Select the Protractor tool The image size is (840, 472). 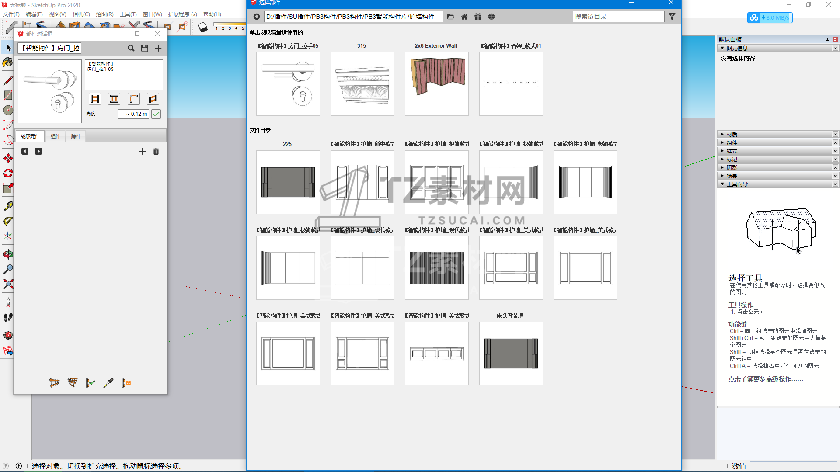point(8,221)
